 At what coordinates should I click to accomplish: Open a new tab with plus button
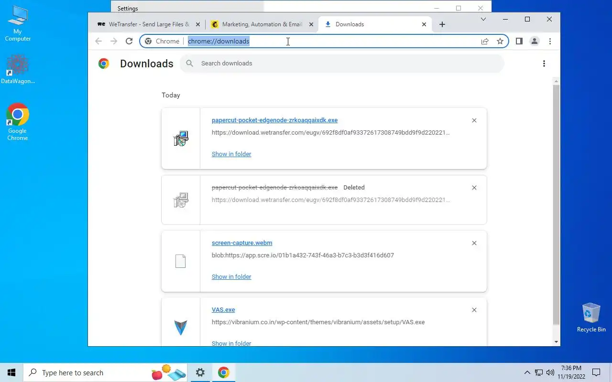pyautogui.click(x=442, y=24)
